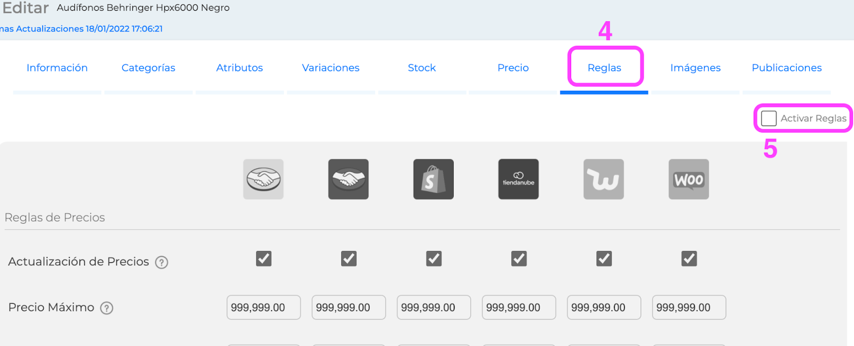This screenshot has width=854, height=346.
Task: Uncheck price update for WooCommerce column
Action: coord(689,259)
